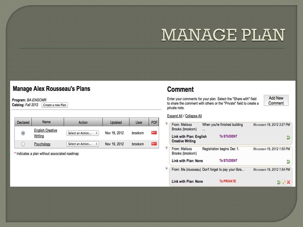Click Expand All comments link

pos(175,116)
